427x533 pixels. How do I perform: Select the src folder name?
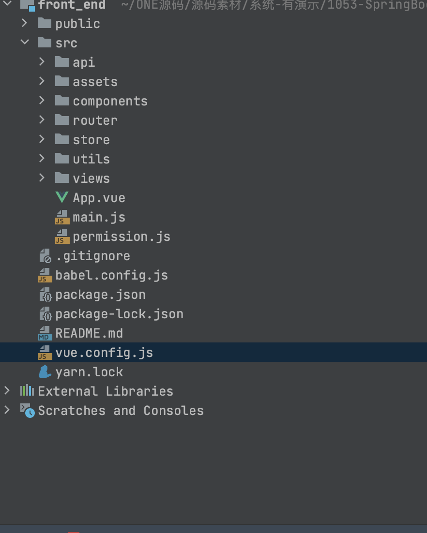[x=66, y=43]
